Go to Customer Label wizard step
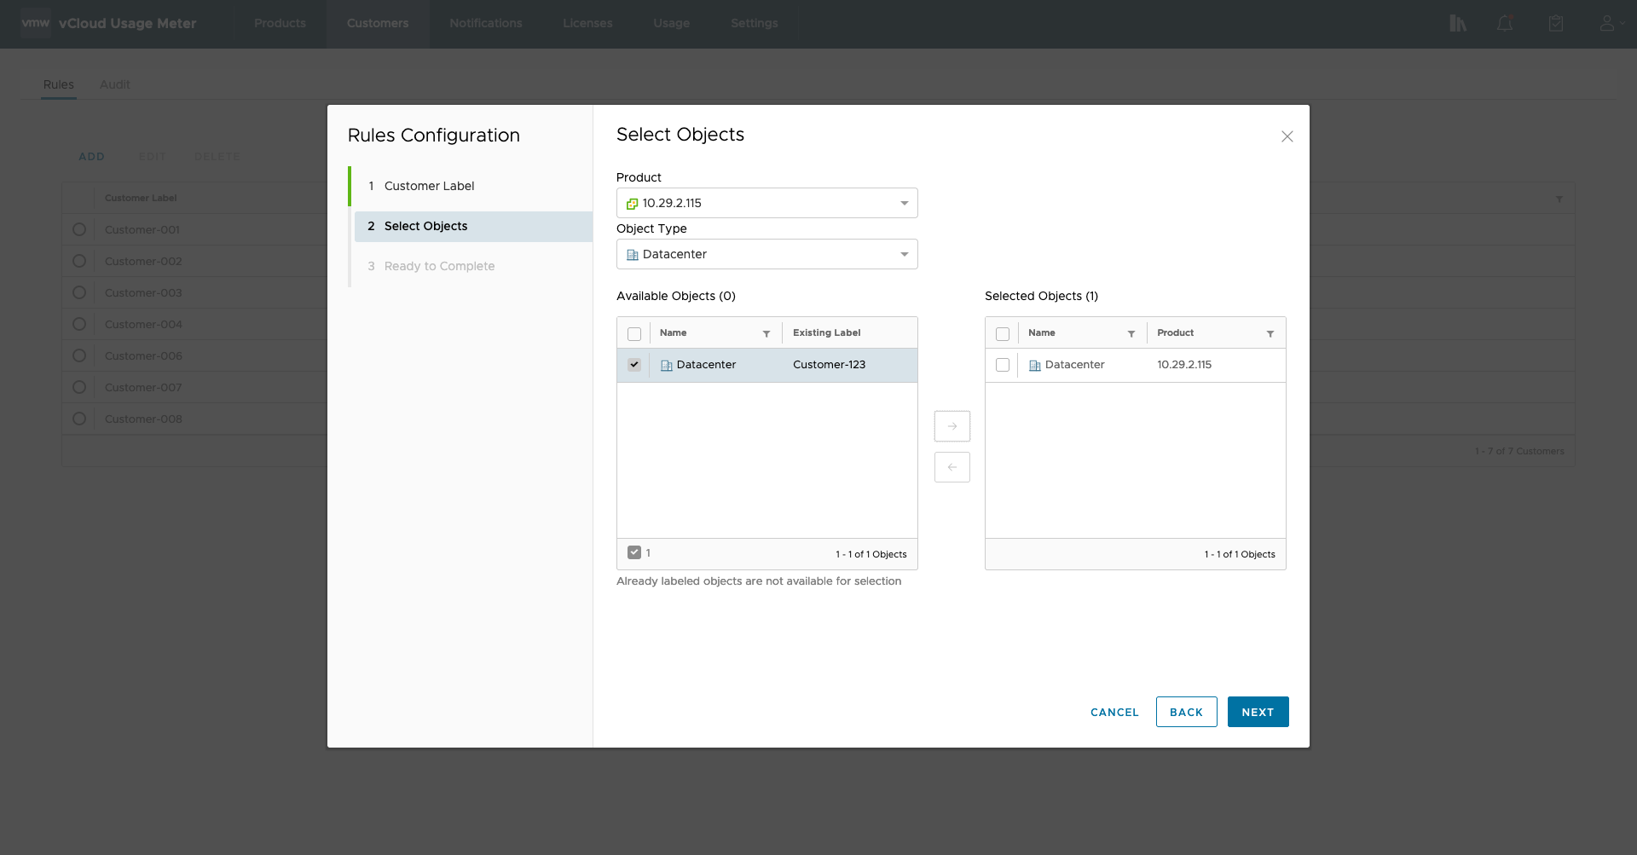Screen dimensions: 1637x855 tap(429, 186)
